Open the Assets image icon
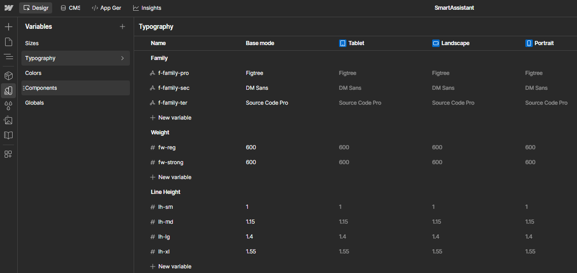This screenshot has width=577, height=273. 8,120
